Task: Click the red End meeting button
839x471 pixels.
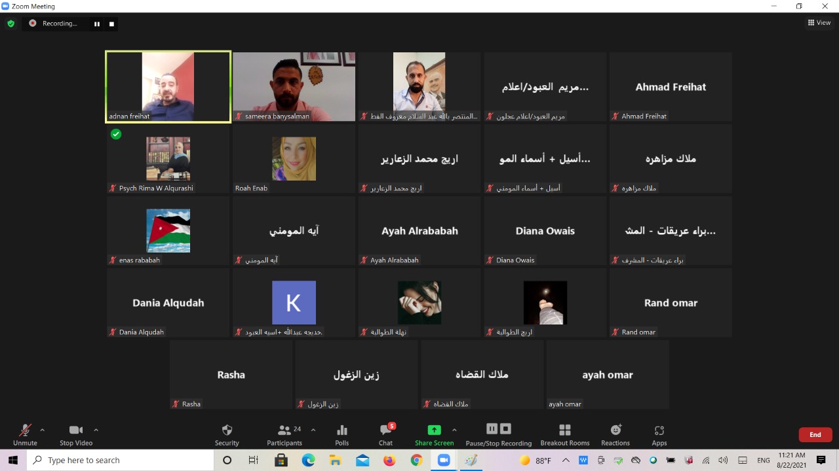Action: tap(815, 434)
